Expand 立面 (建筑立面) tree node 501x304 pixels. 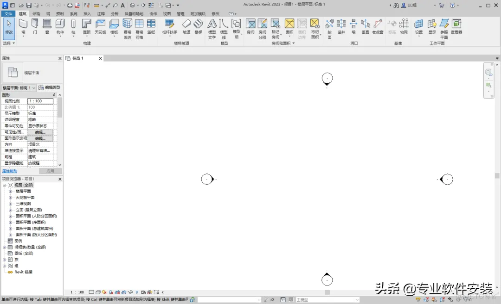10,210
